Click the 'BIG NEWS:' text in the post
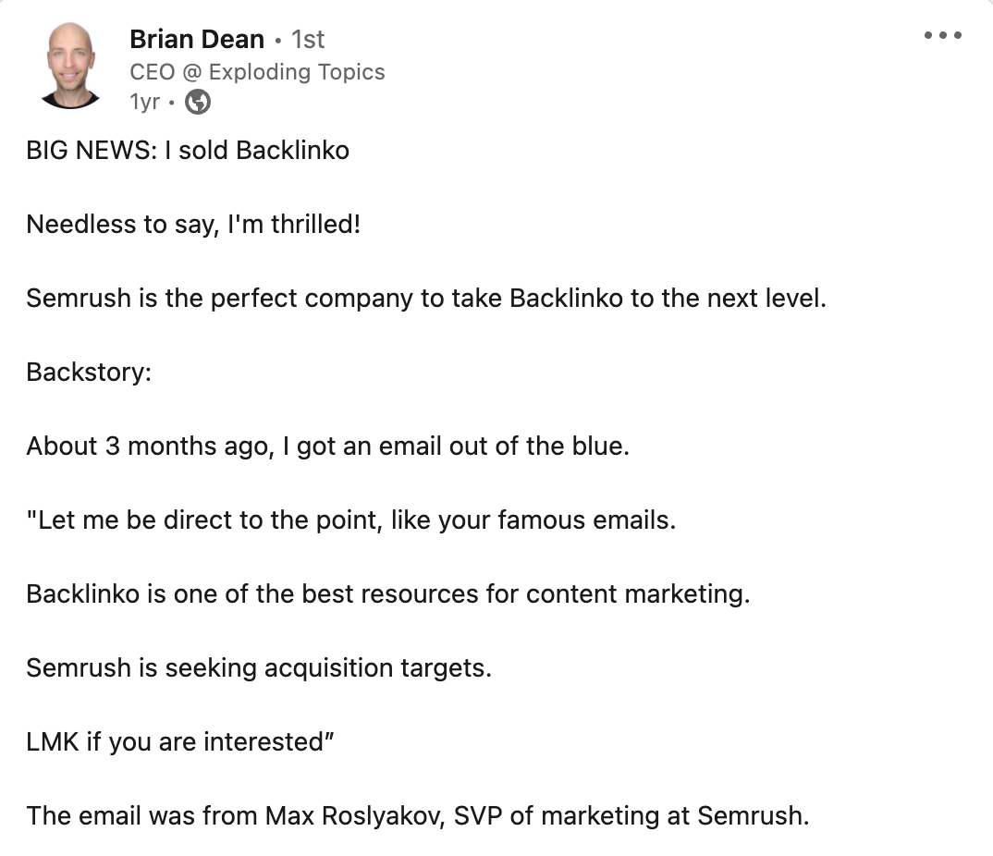The image size is (993, 856). [92, 151]
